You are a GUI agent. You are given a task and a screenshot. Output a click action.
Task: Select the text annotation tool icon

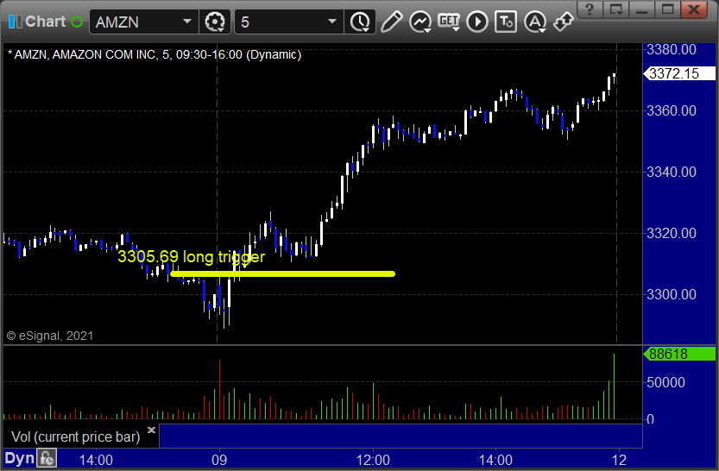506,22
